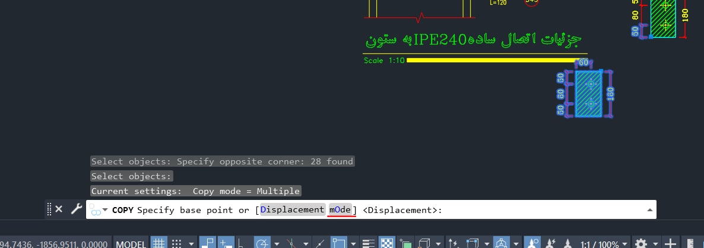704x248 pixels.
Task: Toggle Selection Filtering icon
Action: pos(472,243)
